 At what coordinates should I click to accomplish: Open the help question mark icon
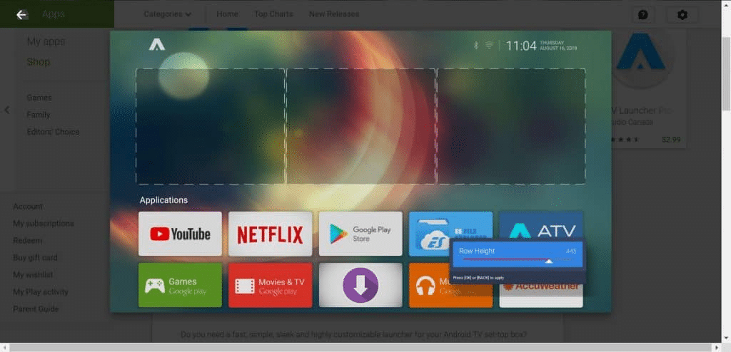tap(643, 15)
